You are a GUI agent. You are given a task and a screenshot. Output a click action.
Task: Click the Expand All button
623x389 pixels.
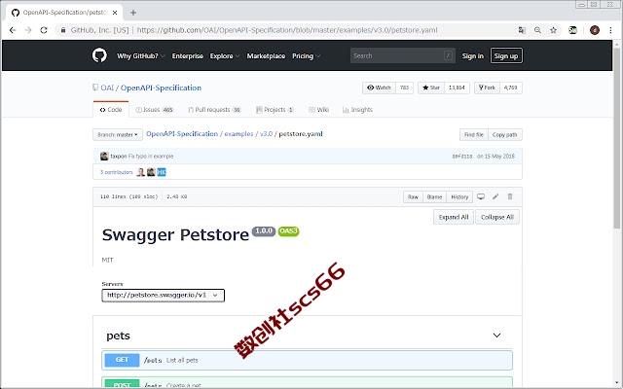pos(454,217)
